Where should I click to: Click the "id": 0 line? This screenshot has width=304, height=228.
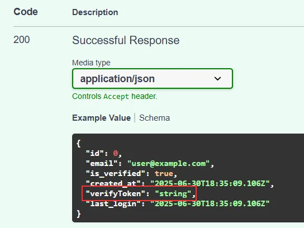(104, 153)
